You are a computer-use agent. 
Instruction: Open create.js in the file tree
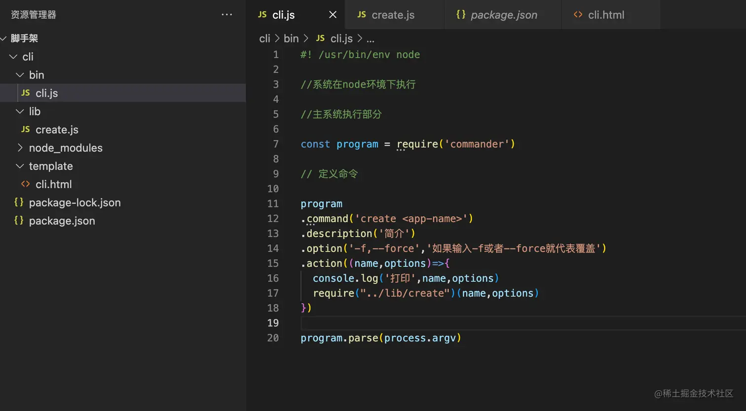123,129
